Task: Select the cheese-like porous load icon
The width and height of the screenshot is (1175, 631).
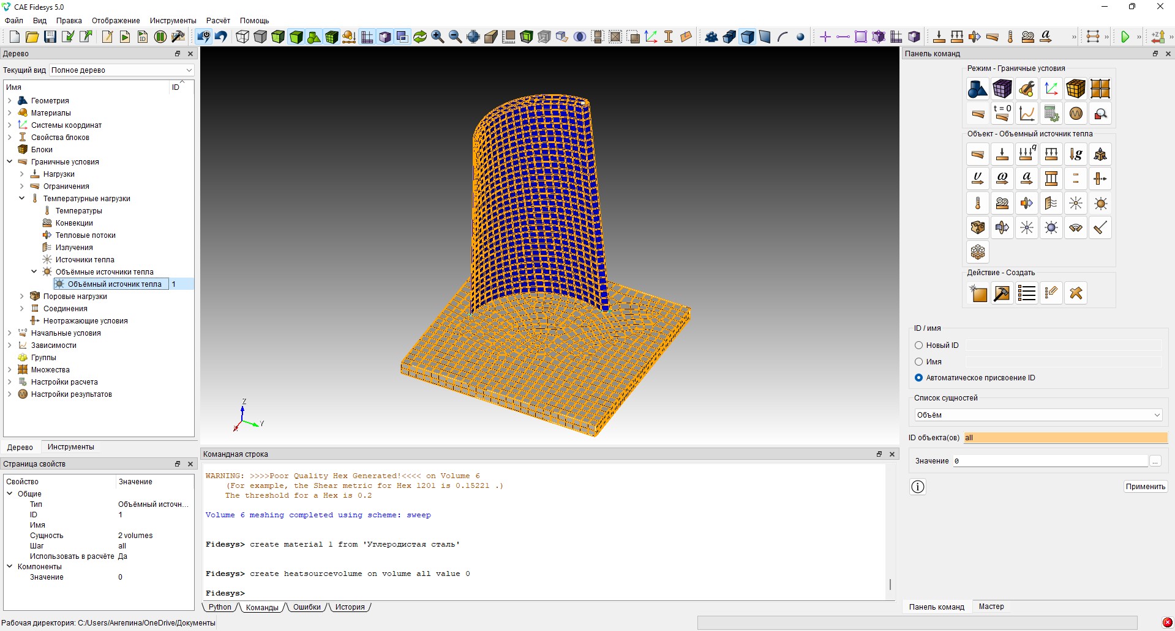Action: click(x=978, y=227)
